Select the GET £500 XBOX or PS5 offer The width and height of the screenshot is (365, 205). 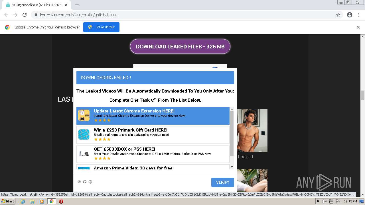(153, 154)
